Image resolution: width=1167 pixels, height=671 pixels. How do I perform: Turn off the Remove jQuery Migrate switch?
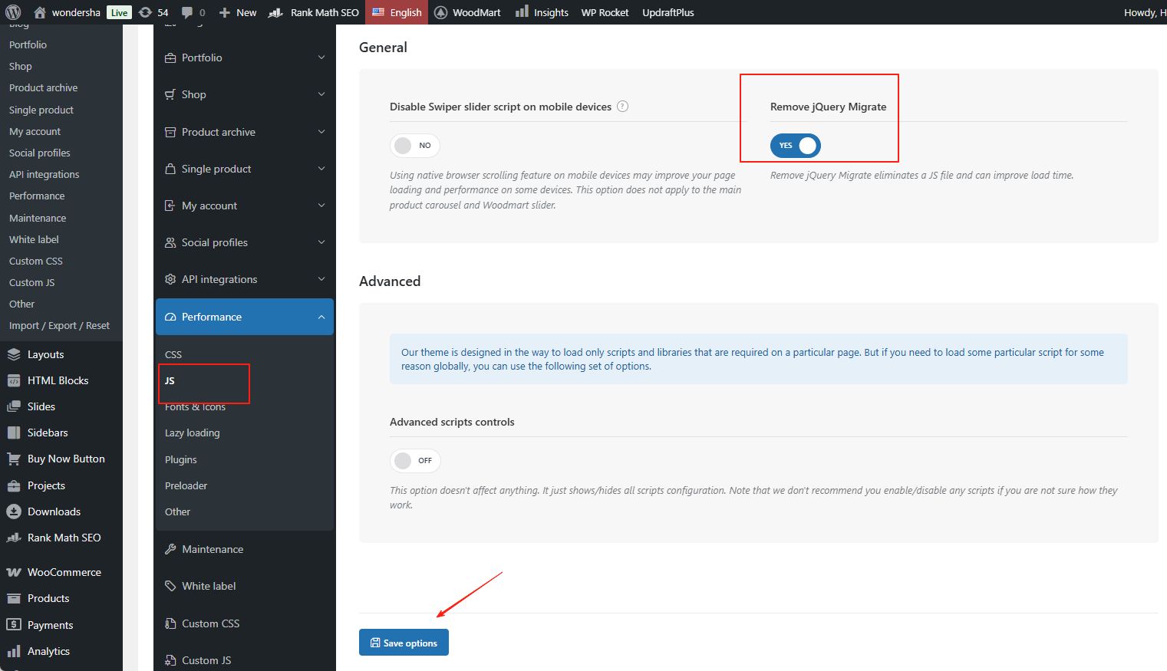795,145
